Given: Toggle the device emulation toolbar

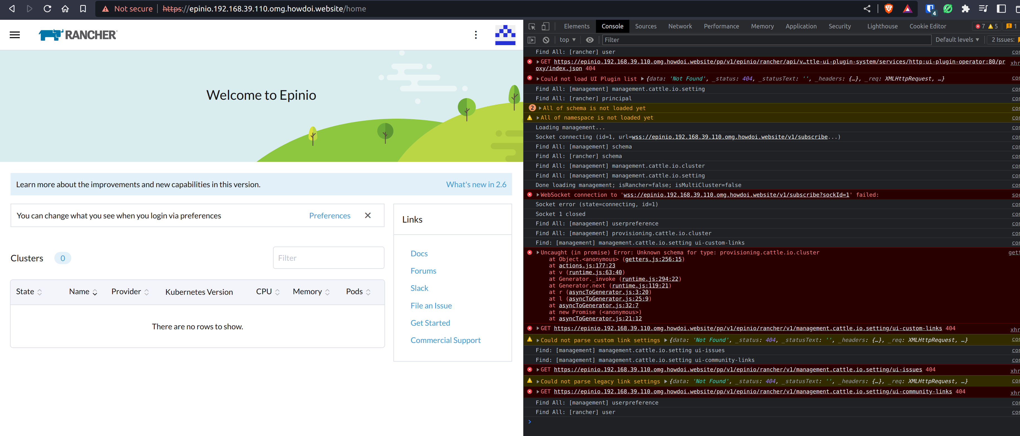Looking at the screenshot, I should tap(546, 26).
